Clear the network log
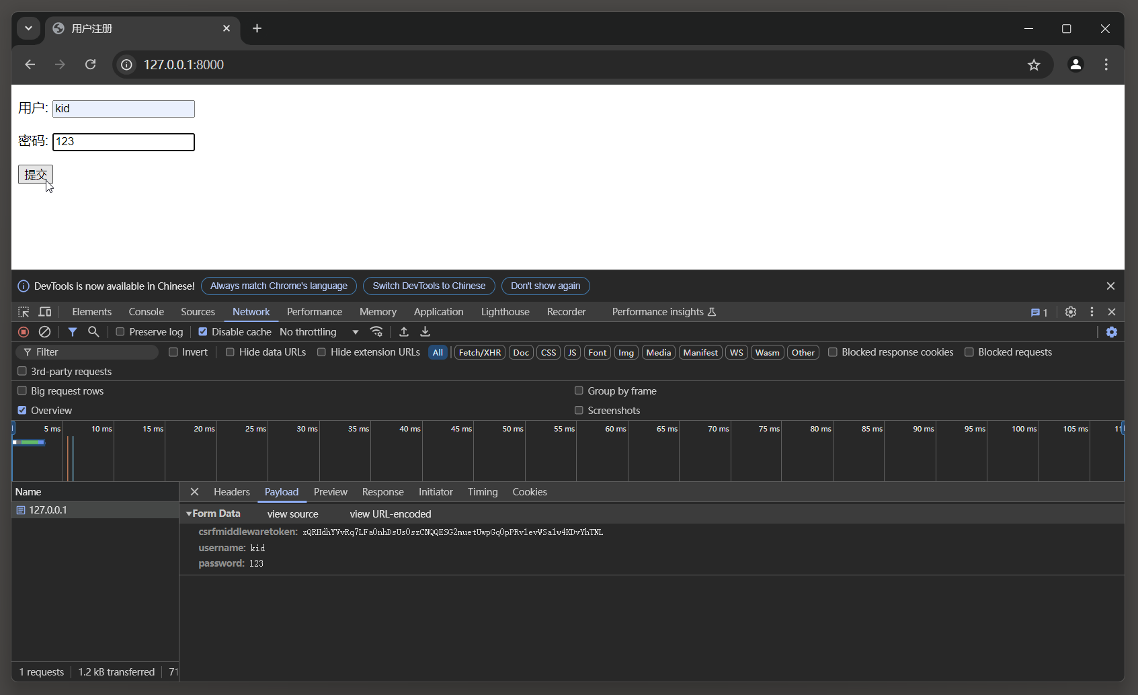1138x695 pixels. 44,332
